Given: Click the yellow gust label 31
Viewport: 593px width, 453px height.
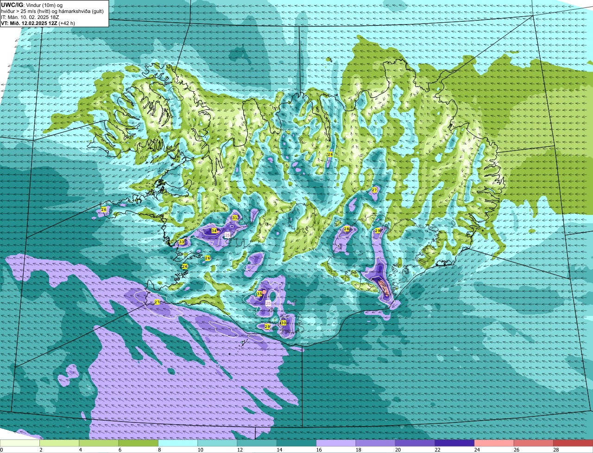Looking at the screenshot, I should 235,218.
